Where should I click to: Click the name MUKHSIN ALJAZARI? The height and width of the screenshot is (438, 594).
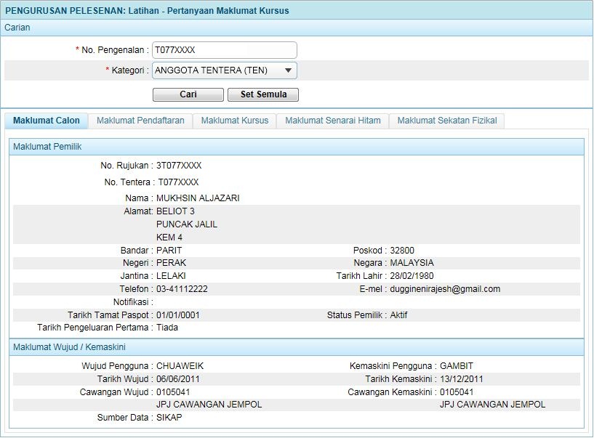[198, 198]
